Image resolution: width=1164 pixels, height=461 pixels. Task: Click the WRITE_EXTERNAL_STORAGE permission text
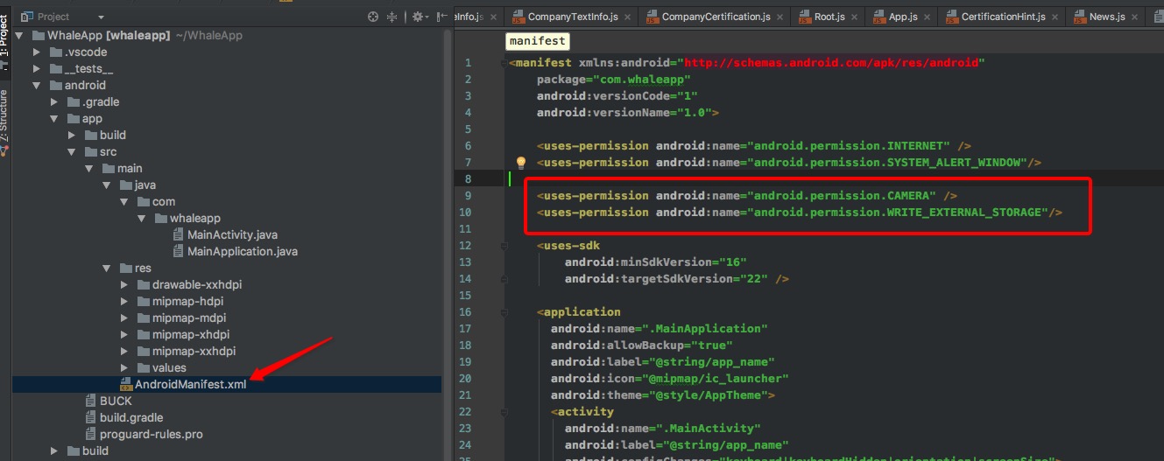(966, 213)
